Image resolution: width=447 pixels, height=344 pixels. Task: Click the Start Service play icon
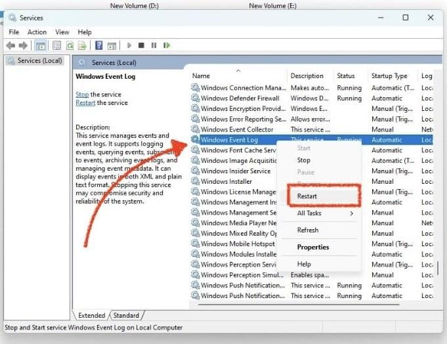129,45
